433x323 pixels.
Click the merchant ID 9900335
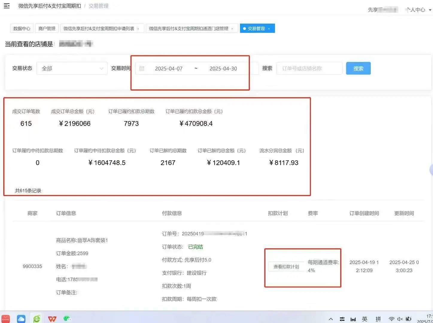[x=32, y=266]
